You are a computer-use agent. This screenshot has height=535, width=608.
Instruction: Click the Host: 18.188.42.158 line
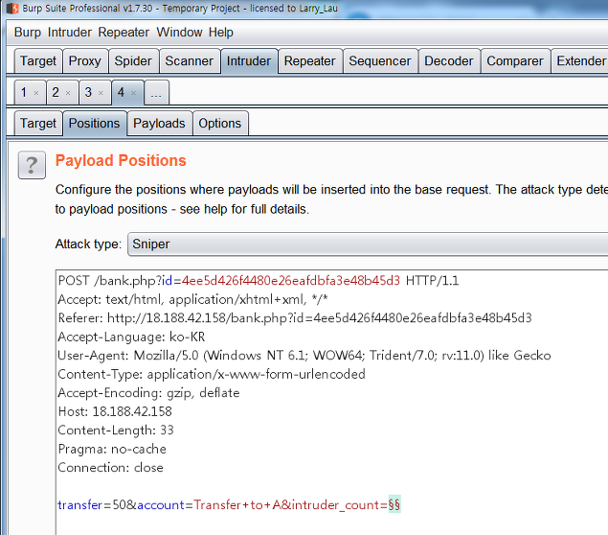click(x=115, y=411)
